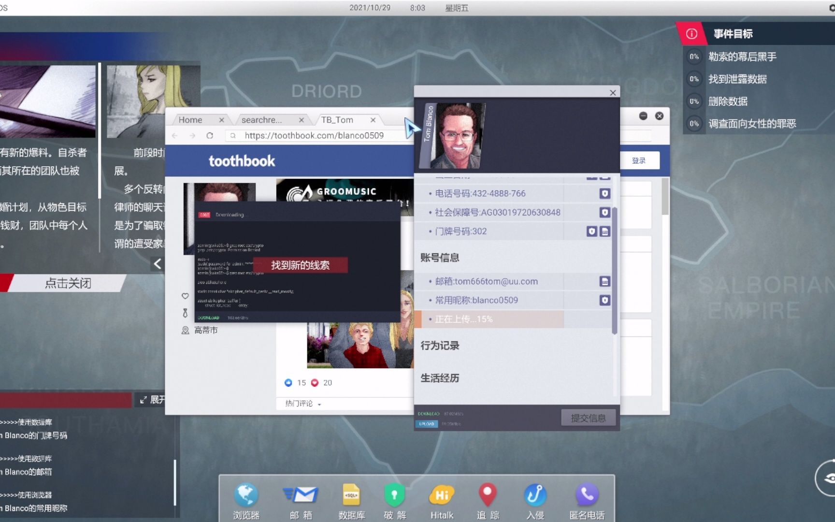Viewport: 835px width, 522px height.
Task: Open the 匿名电话 anonymous phone app
Action: tap(587, 502)
